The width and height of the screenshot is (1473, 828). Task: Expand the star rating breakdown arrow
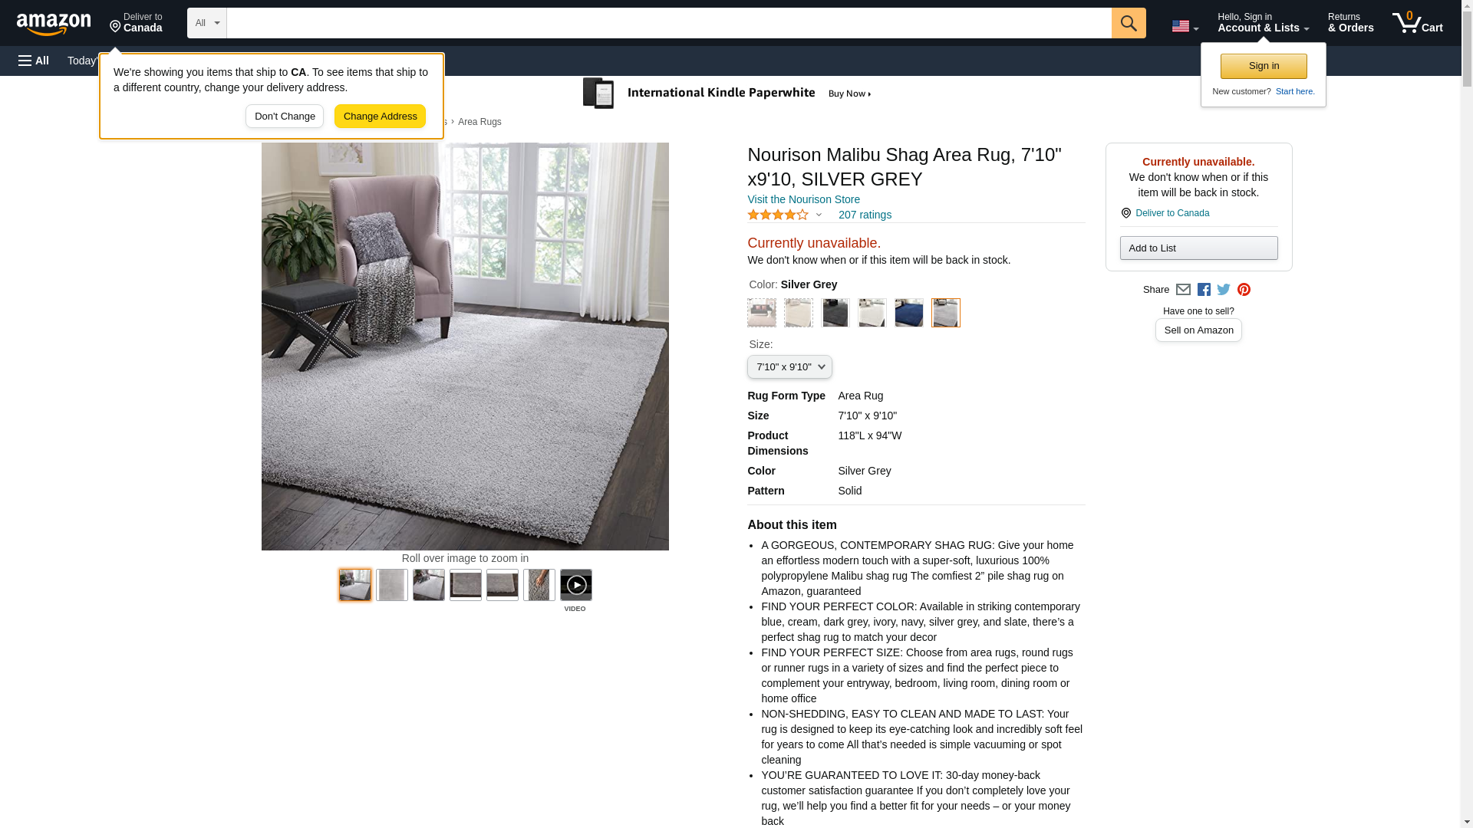pos(819,215)
